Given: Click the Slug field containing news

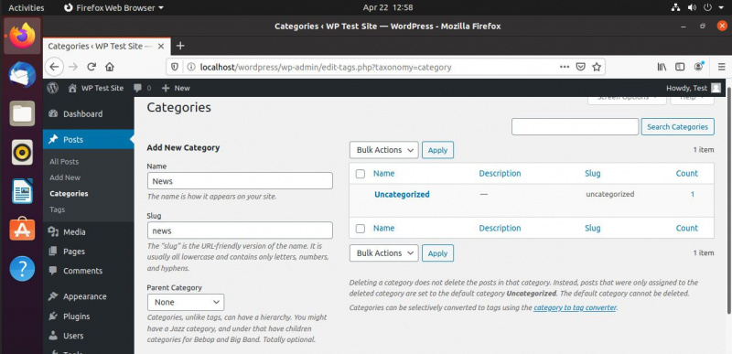Looking at the screenshot, I should click(240, 231).
